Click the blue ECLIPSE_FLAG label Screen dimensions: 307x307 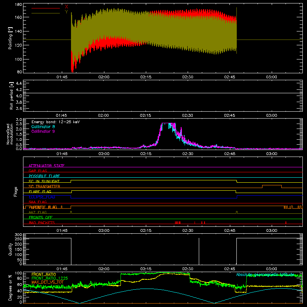tap(42, 197)
